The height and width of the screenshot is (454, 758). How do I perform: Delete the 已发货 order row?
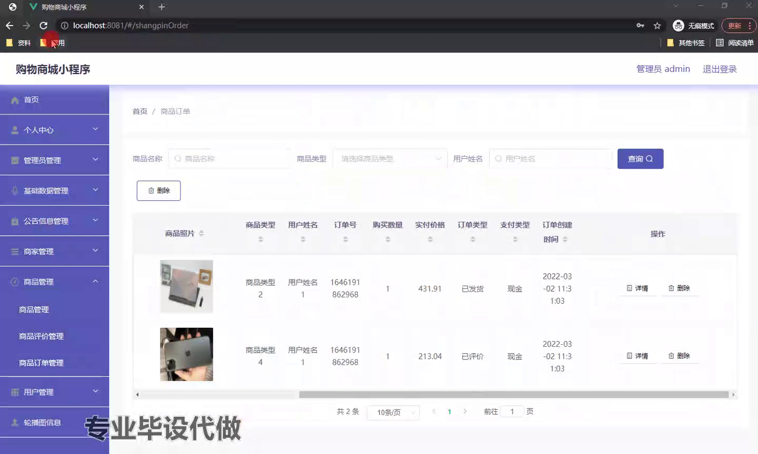pos(680,288)
